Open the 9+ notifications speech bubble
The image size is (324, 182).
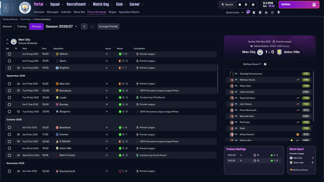(x=248, y=12)
